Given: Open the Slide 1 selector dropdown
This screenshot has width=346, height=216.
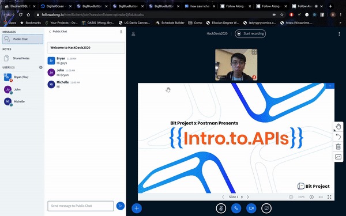Looking at the screenshot, I should coord(236,197).
